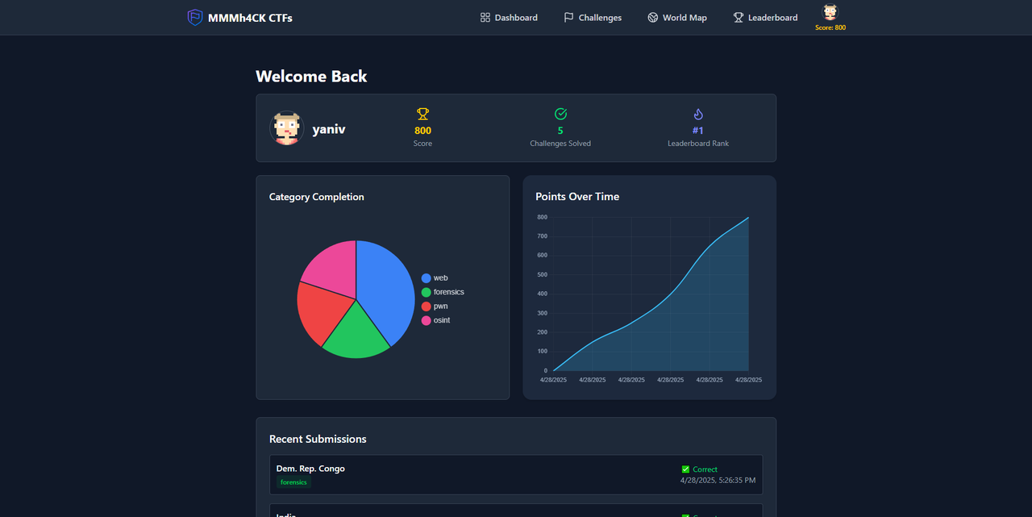The image size is (1032, 517).
Task: Click the 'Category Completion' heading
Action: coord(317,197)
